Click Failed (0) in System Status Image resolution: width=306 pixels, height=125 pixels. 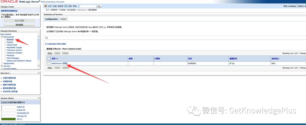coord(21,107)
